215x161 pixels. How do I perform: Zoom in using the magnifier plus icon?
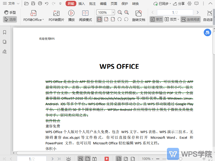click(x=127, y=12)
